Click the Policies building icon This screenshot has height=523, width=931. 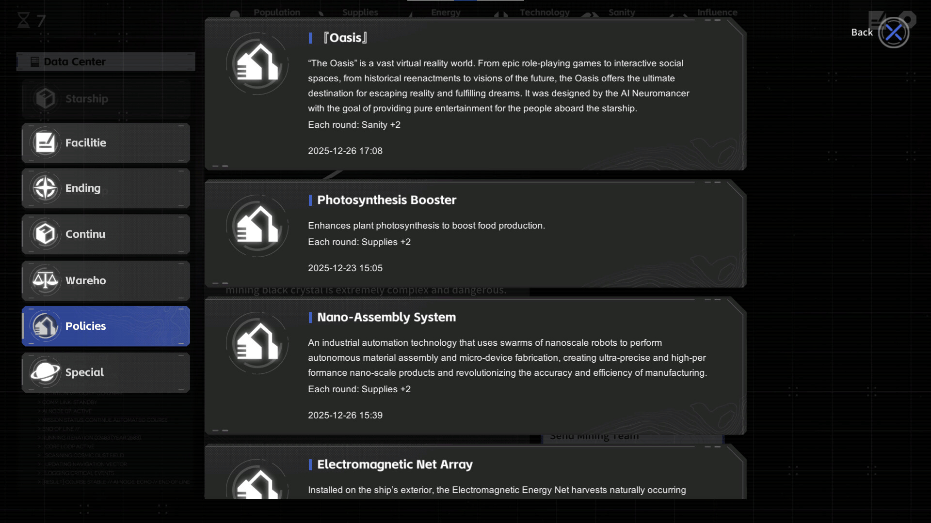[x=45, y=326]
